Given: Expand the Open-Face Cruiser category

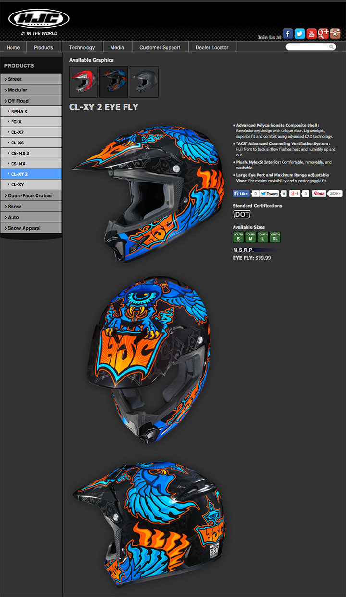Looking at the screenshot, I should coord(31,195).
